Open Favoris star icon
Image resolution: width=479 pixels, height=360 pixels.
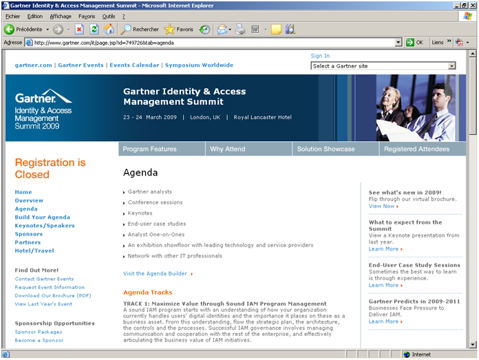169,30
